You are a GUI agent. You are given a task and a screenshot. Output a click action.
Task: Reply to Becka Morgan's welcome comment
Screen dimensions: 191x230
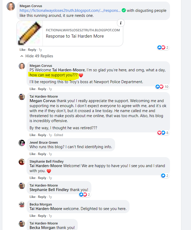tap(42, 216)
